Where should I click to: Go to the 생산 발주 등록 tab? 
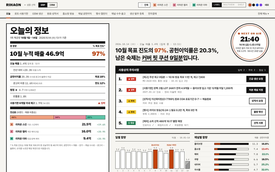(137, 14)
